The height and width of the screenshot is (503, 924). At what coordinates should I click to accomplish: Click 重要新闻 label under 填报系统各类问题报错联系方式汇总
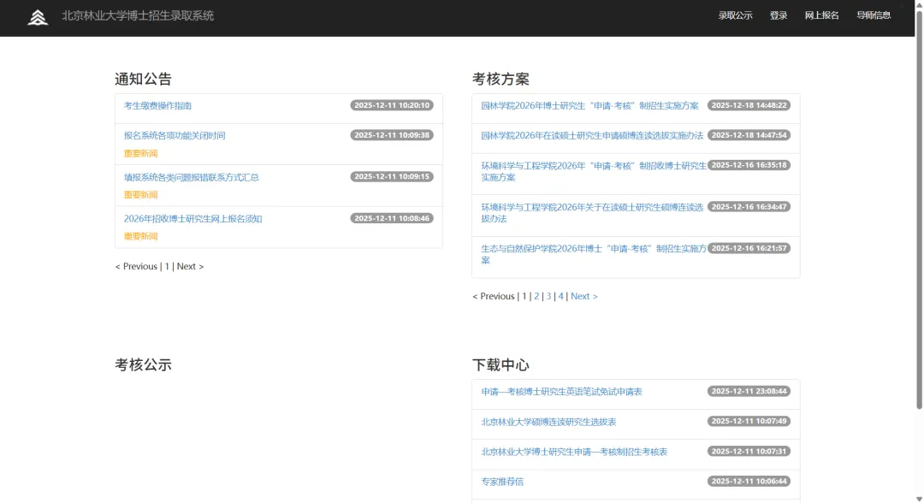tap(141, 194)
